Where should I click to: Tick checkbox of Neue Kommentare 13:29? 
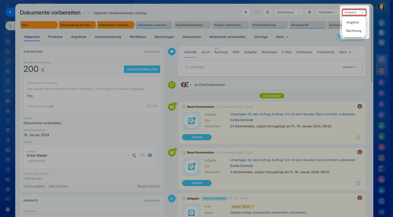(x=184, y=152)
